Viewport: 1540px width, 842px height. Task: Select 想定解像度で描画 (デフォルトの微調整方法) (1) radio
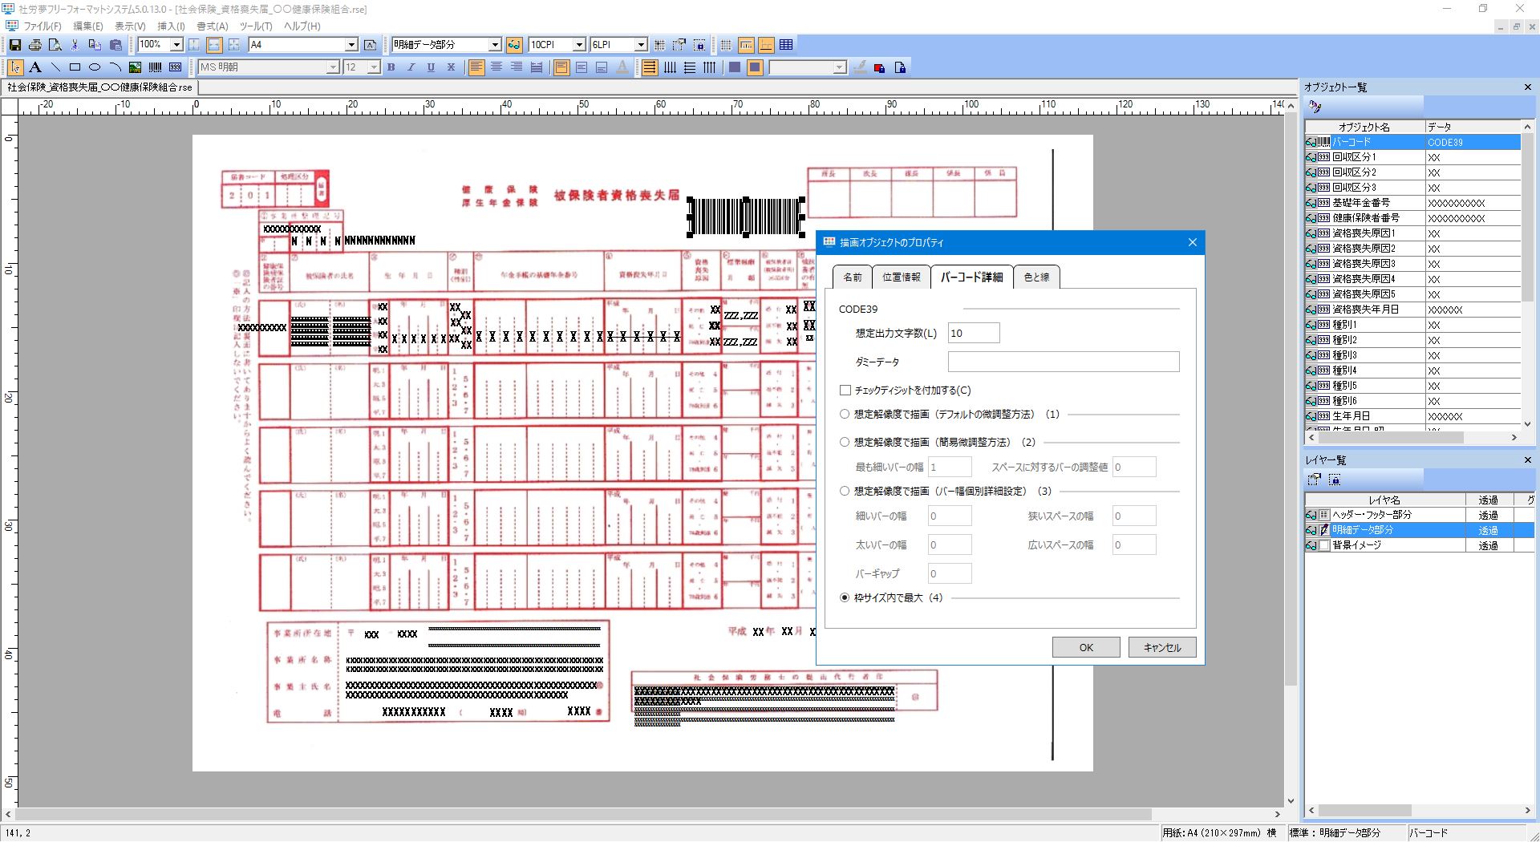tap(845, 415)
